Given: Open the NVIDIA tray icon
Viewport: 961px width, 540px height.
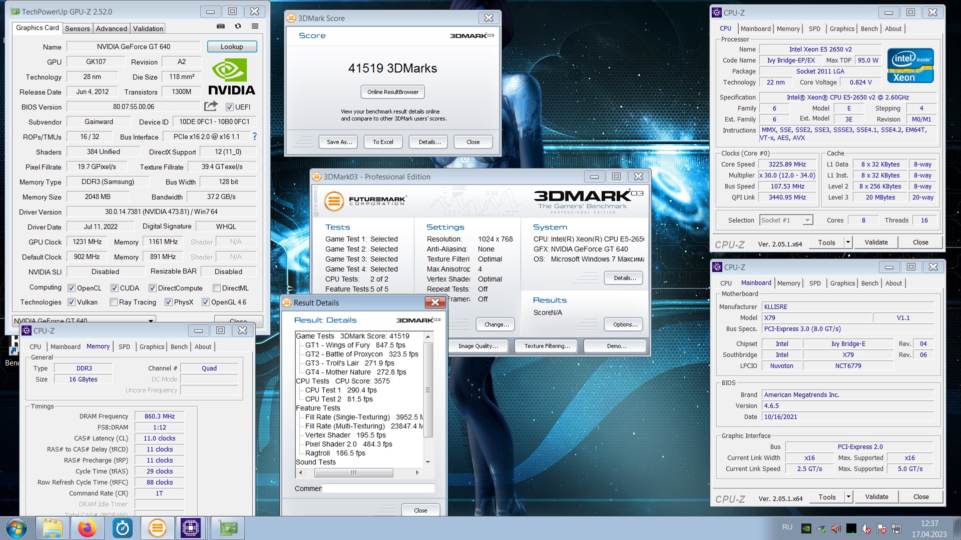Looking at the screenshot, I should pos(806,528).
